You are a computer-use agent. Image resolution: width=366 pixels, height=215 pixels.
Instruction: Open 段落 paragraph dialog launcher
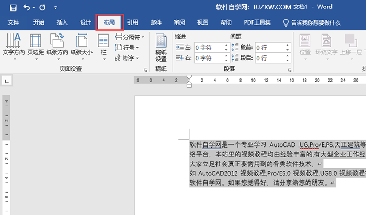(x=290, y=70)
